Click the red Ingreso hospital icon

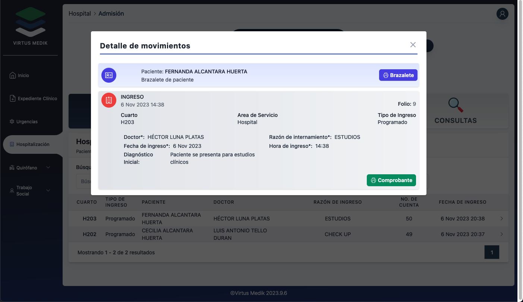tap(109, 100)
